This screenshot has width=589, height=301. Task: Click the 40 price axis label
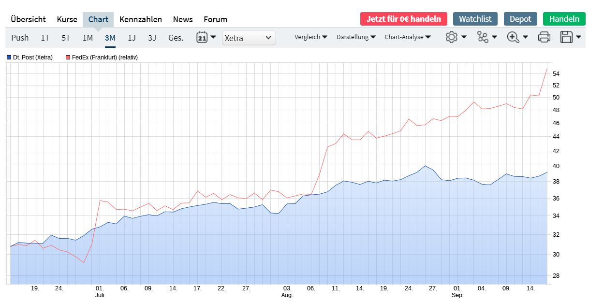click(x=556, y=166)
